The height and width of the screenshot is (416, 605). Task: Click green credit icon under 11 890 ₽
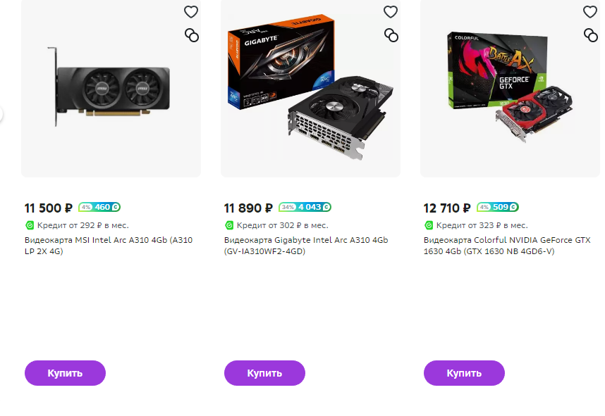tap(229, 225)
